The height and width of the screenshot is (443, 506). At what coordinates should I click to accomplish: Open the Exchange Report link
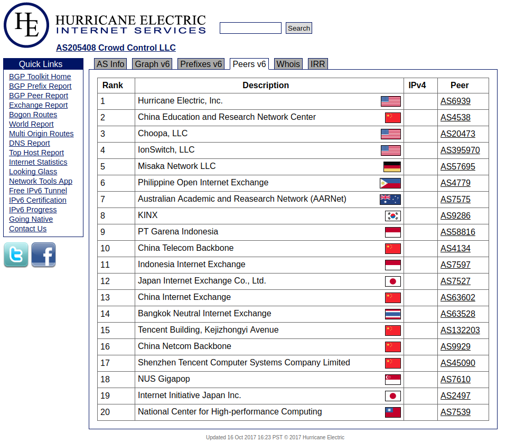[x=39, y=105]
